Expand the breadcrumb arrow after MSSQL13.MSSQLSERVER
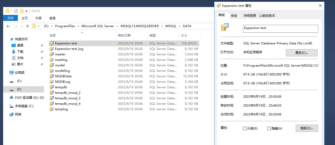 coord(162,26)
